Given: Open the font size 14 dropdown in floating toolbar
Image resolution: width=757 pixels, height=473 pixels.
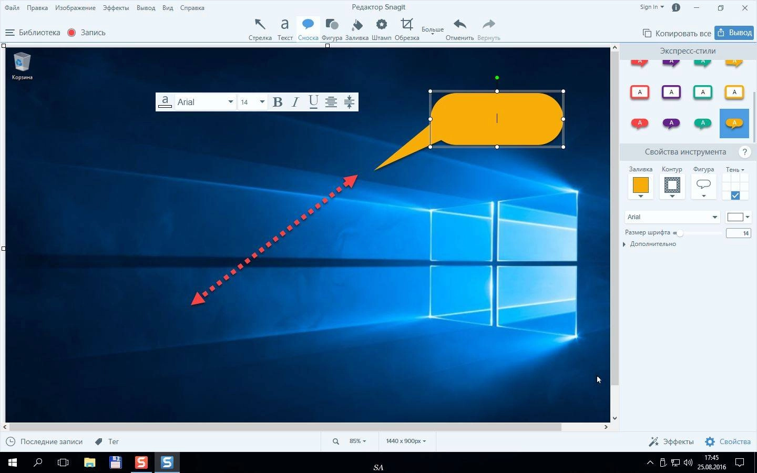Looking at the screenshot, I should click(252, 102).
